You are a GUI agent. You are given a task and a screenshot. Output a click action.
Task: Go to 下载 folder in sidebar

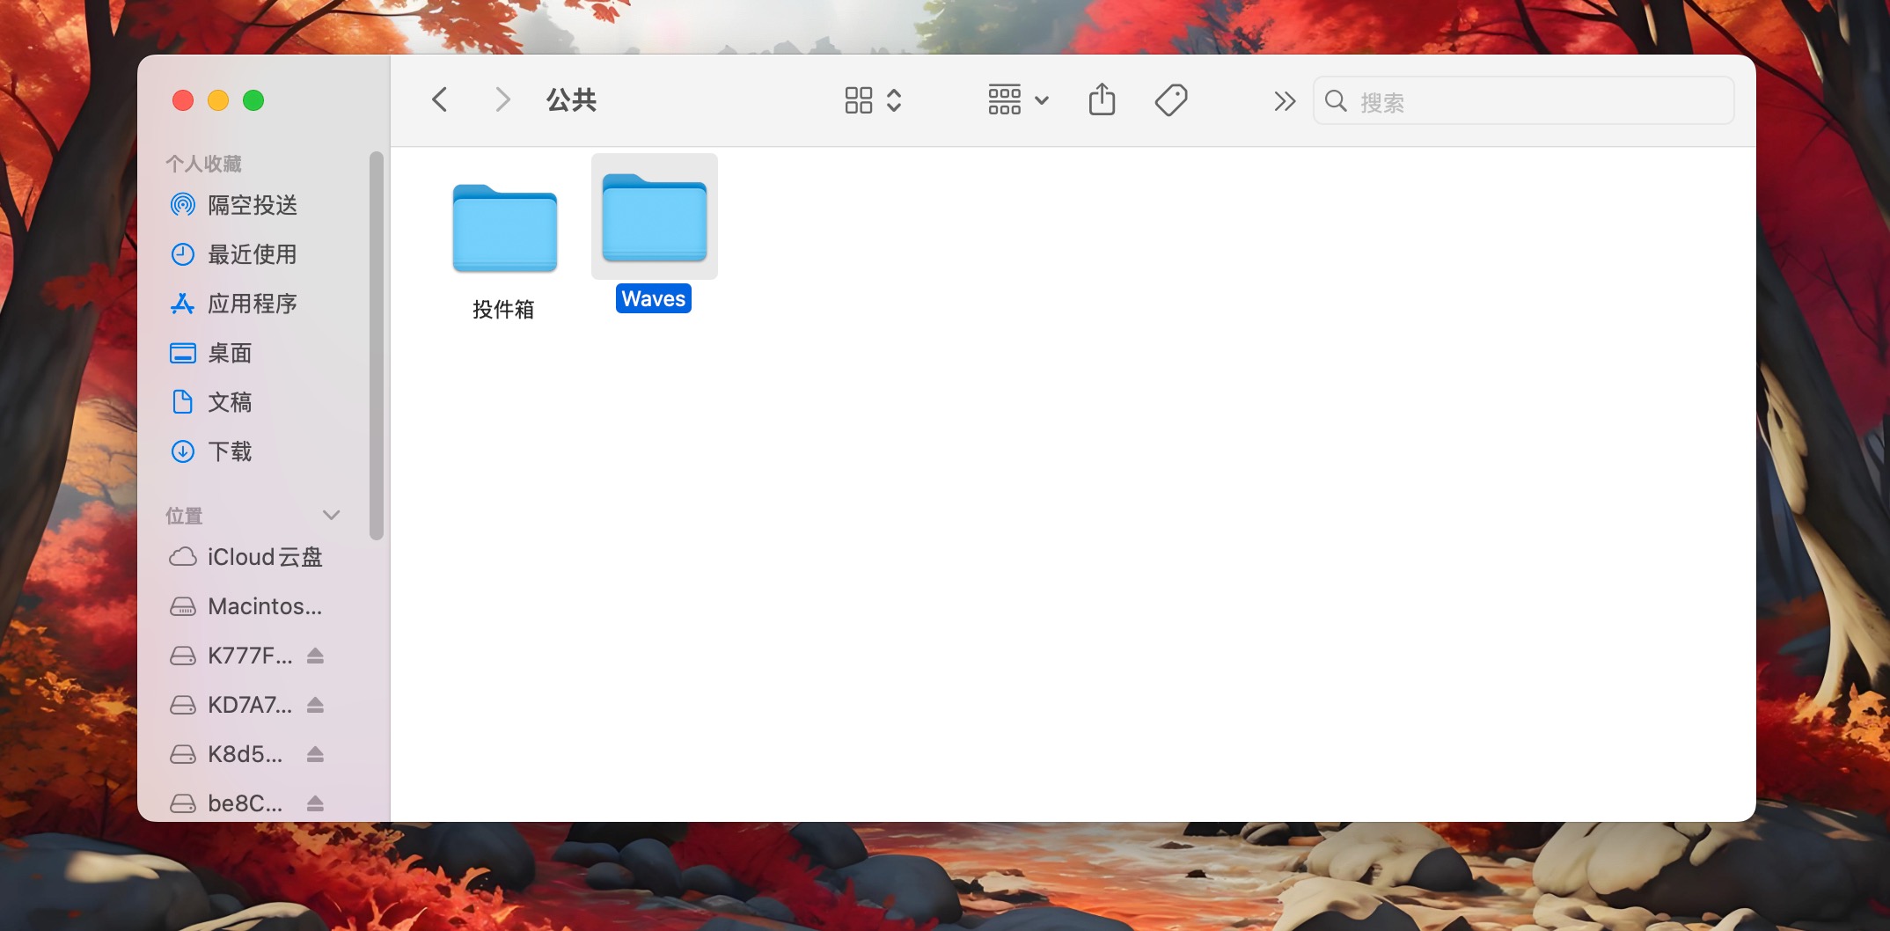tap(230, 451)
